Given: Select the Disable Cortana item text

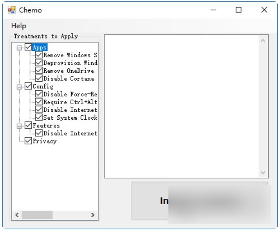Looking at the screenshot, I should [69, 79].
